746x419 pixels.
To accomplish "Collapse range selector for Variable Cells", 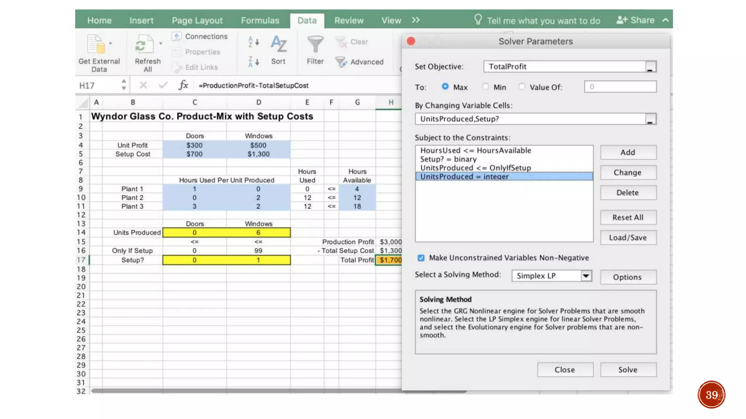I will [x=650, y=119].
